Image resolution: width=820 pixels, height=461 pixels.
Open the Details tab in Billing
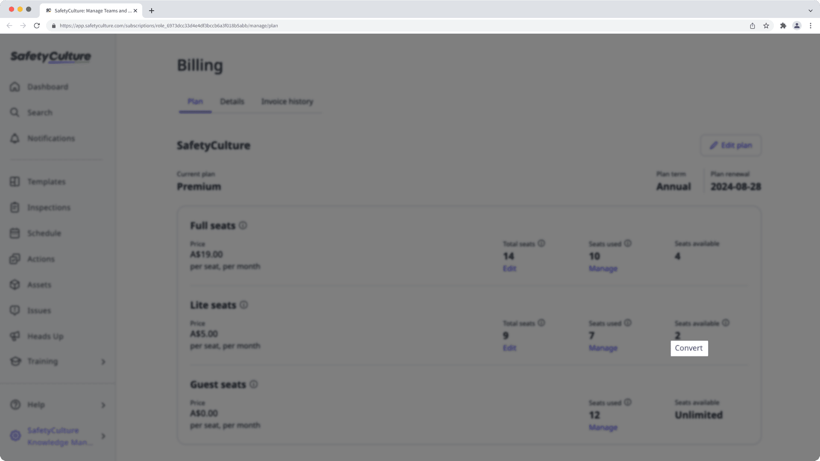coord(232,102)
